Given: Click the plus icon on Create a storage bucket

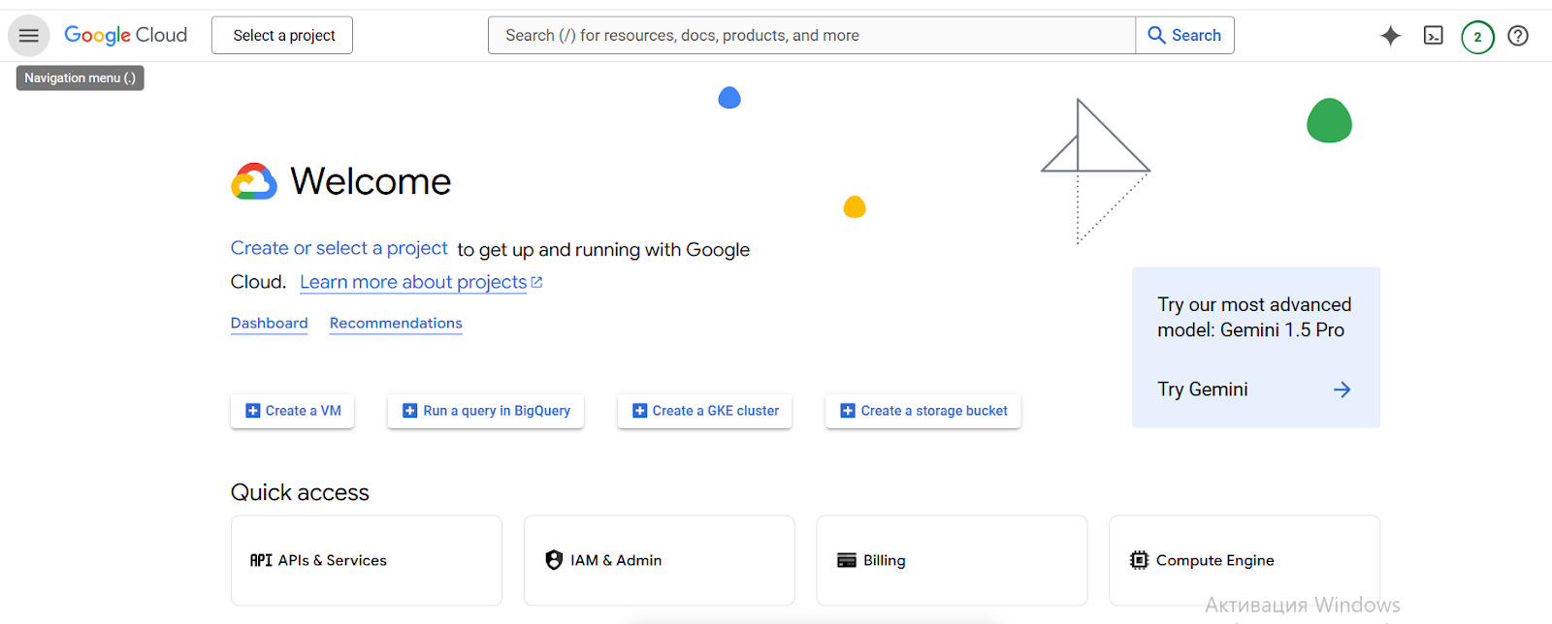Looking at the screenshot, I should (x=848, y=411).
